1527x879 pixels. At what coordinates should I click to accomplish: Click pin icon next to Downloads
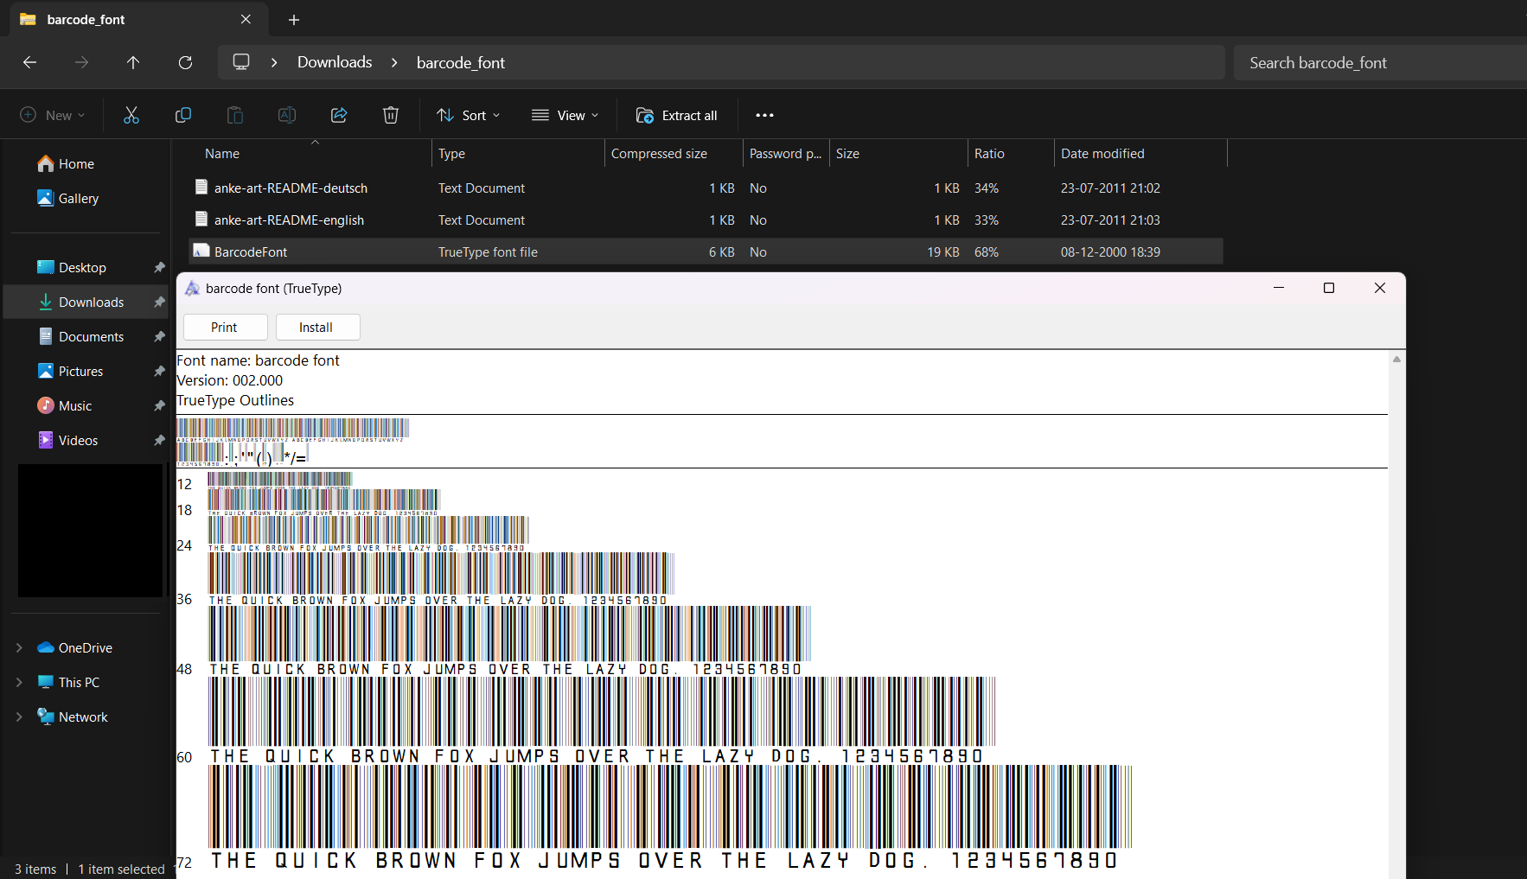pos(159,303)
